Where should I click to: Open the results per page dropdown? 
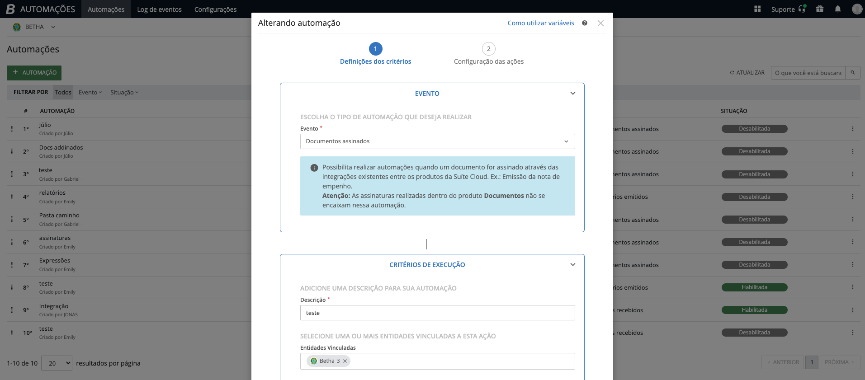[57, 363]
